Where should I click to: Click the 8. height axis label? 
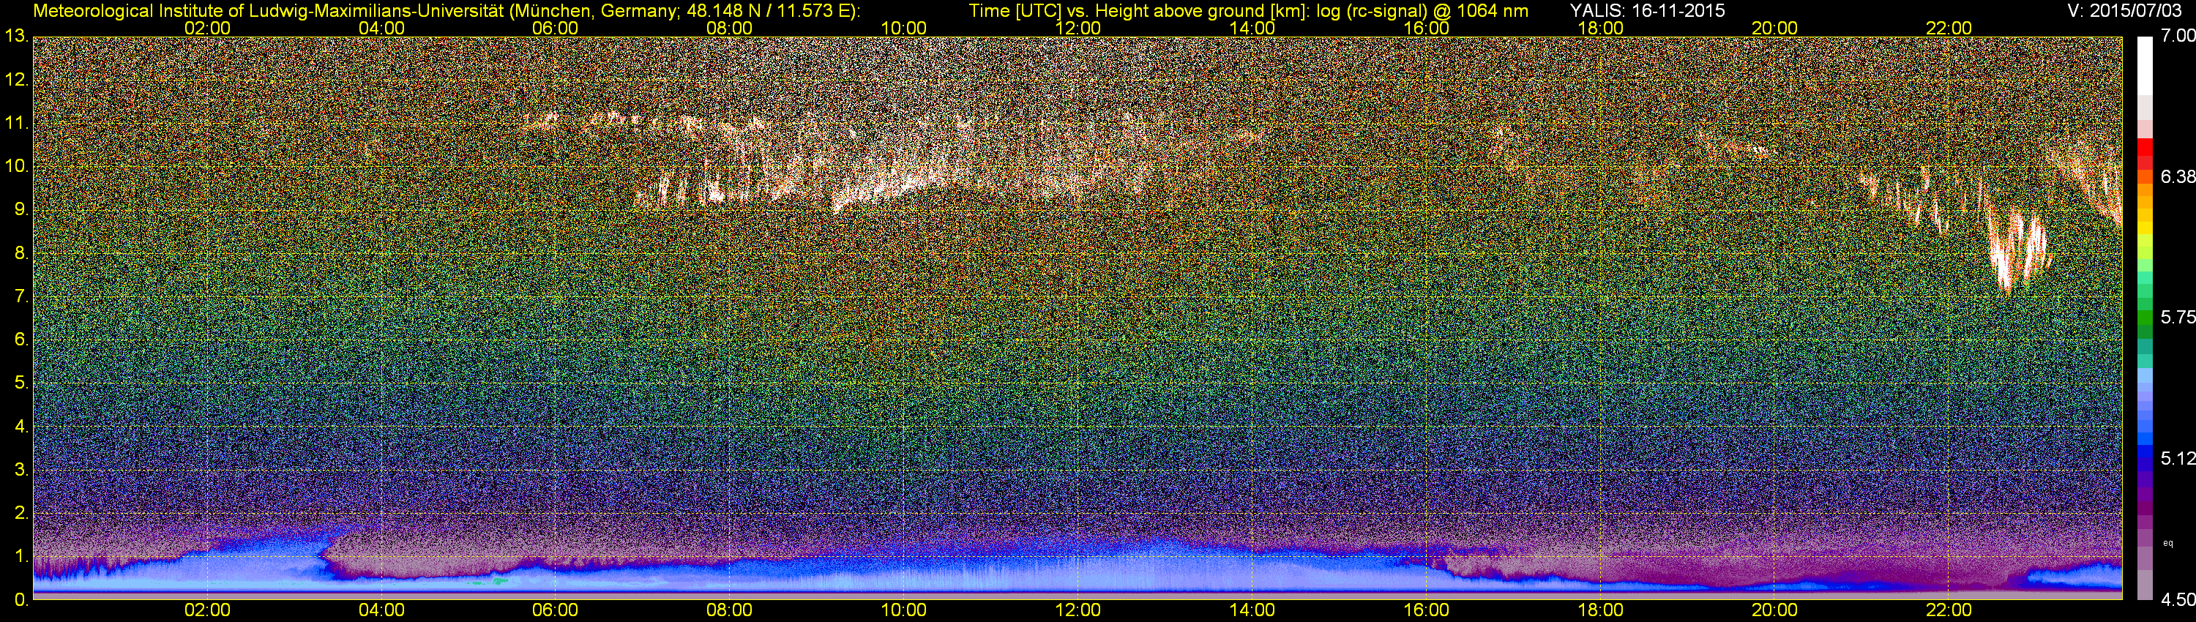click(21, 253)
